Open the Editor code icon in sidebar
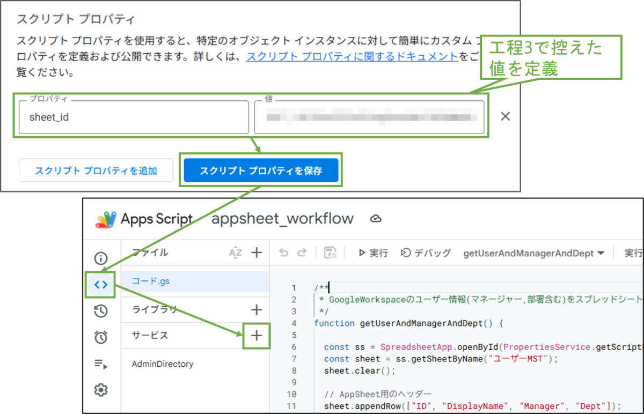Viewport: 644px width, 414px height. click(101, 285)
